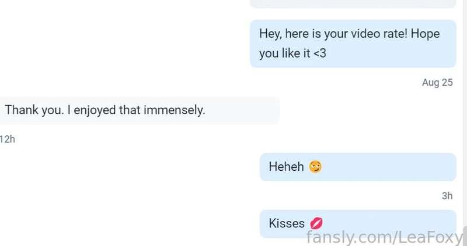This screenshot has width=467, height=246.
Task: Click the 3h timestamp below Heheh
Action: 447,196
